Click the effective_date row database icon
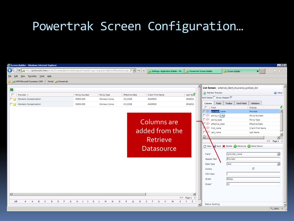 coord(208,124)
